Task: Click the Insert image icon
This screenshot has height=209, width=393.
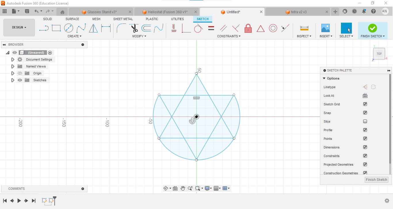Action: click(325, 28)
